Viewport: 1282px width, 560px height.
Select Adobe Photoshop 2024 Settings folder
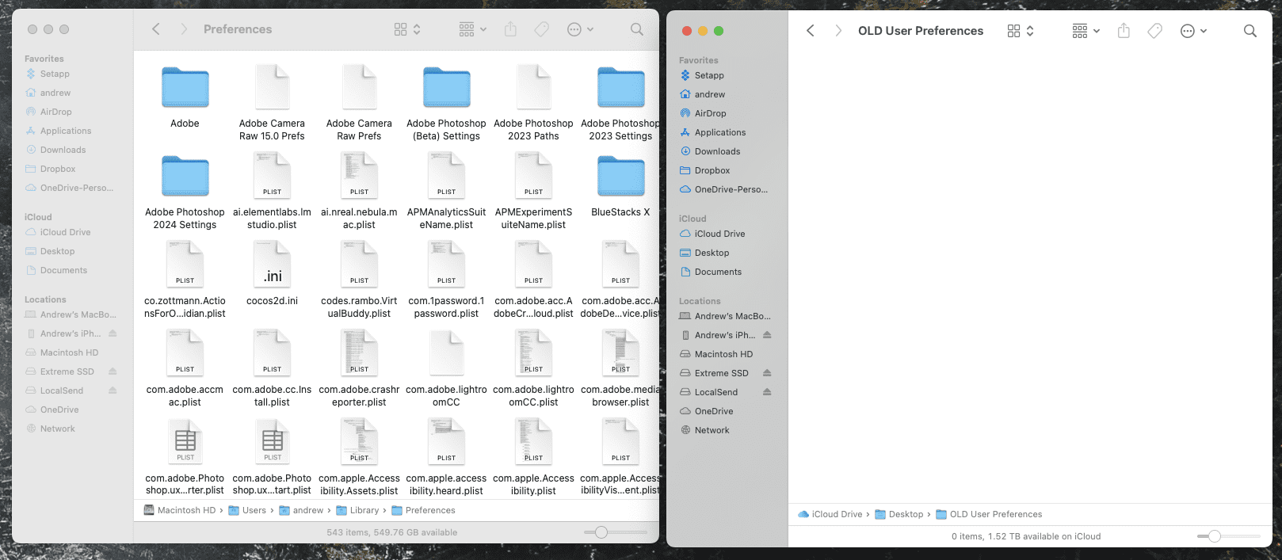tap(185, 177)
